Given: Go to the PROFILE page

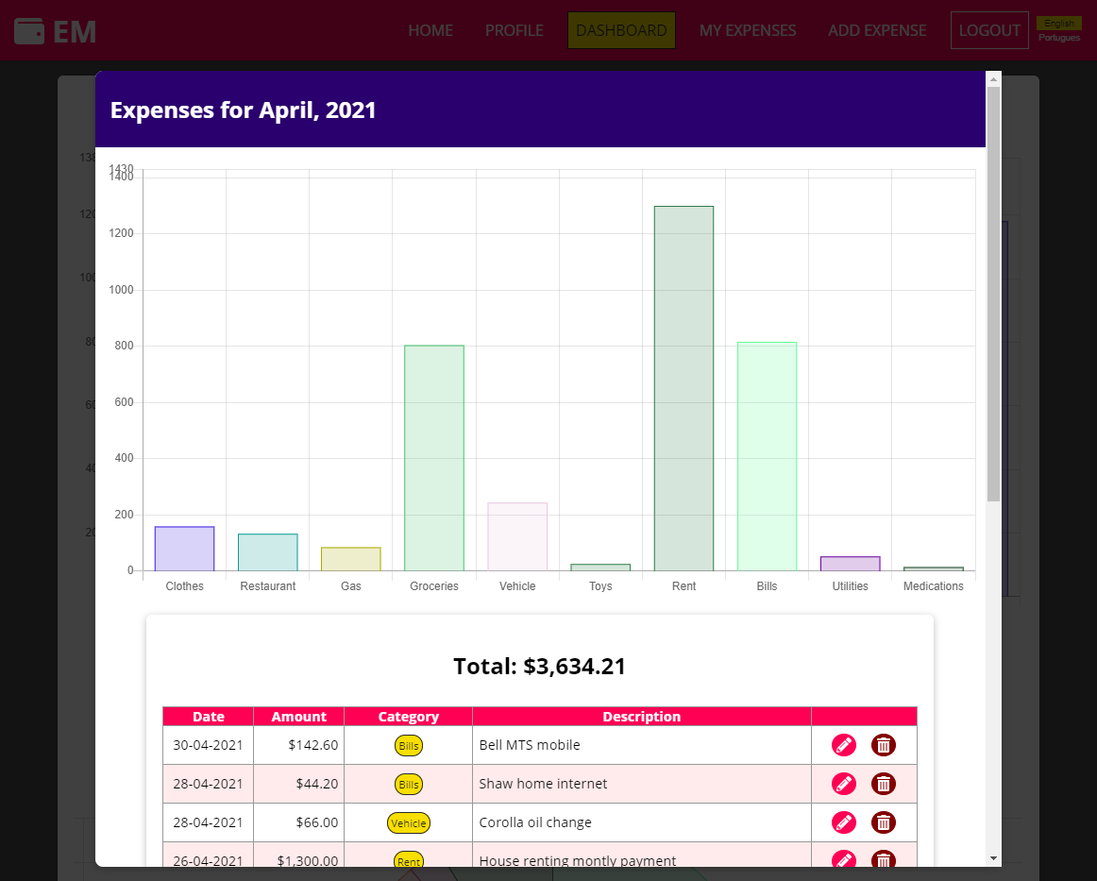Looking at the screenshot, I should 515,31.
